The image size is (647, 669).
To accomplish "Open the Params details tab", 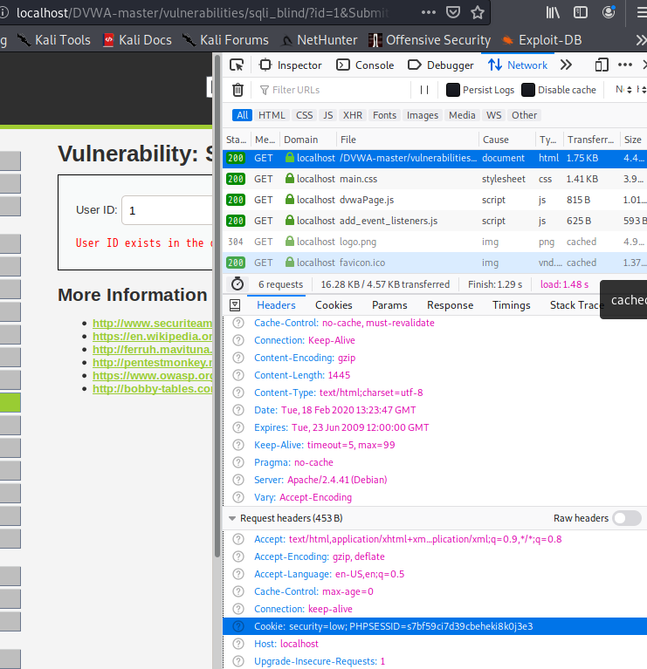I will pos(389,305).
